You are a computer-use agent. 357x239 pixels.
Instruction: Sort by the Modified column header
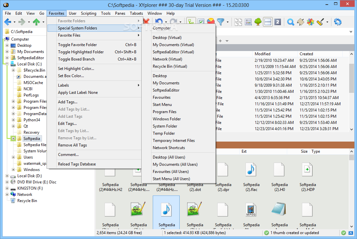[275, 54]
